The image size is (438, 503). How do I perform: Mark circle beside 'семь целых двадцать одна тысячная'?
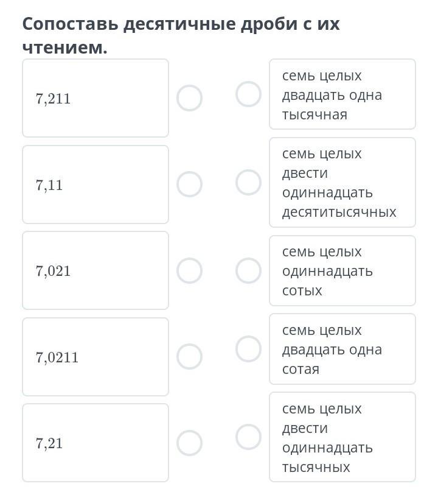[248, 94]
